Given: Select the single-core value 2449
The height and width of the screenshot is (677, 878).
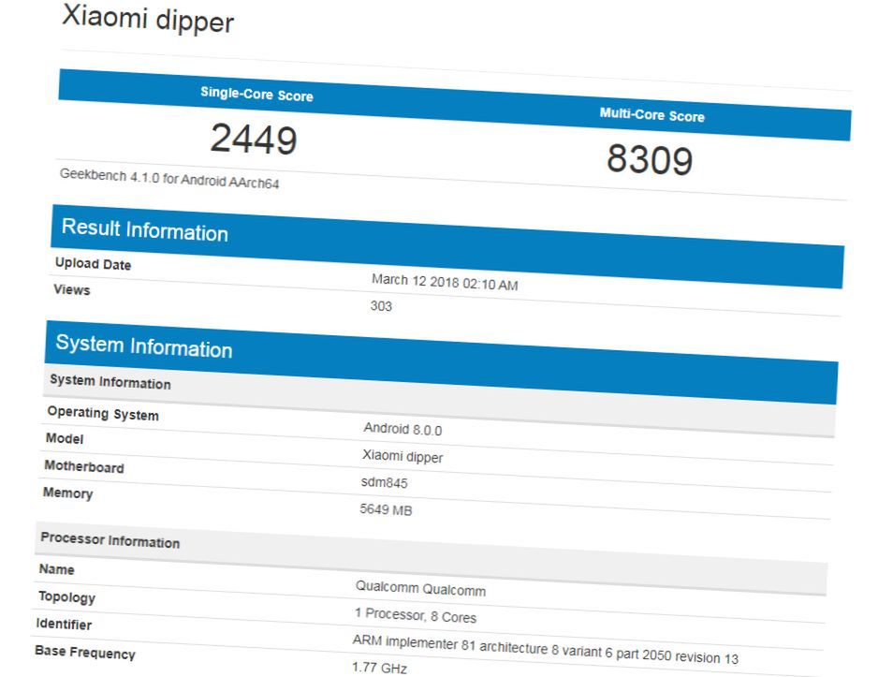Looking at the screenshot, I should (x=254, y=139).
